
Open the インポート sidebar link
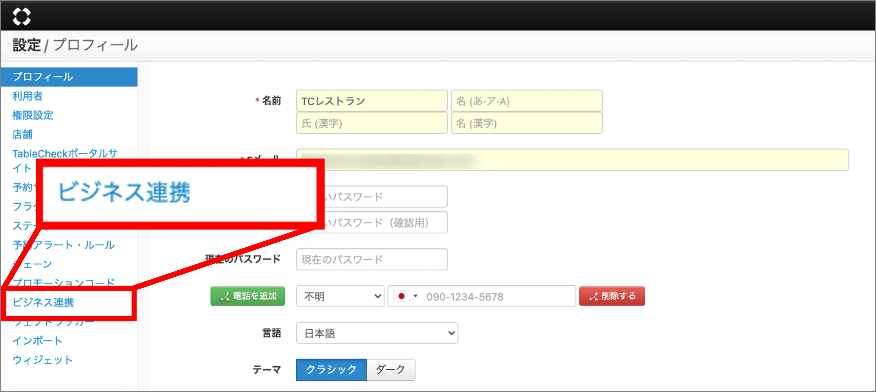click(x=37, y=341)
